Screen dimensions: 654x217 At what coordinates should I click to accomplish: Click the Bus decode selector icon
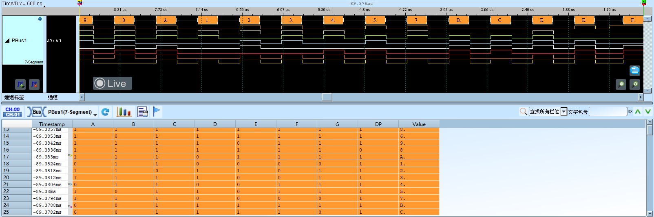click(x=36, y=112)
